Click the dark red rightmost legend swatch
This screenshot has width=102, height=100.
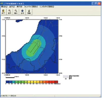click(x=56, y=82)
